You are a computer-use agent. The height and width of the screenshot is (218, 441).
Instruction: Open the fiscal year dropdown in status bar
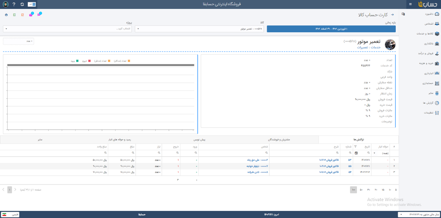[418, 214]
